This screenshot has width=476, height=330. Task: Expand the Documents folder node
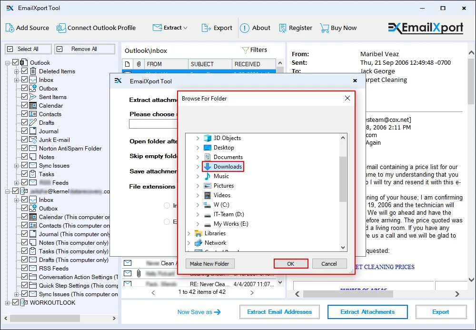[198, 157]
